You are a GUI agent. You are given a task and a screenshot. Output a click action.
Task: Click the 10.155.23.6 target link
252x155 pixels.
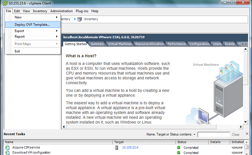tap(130, 147)
